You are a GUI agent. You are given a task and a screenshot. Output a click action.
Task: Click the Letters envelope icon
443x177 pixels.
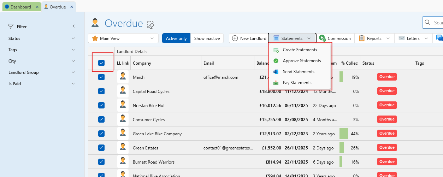tap(402, 38)
